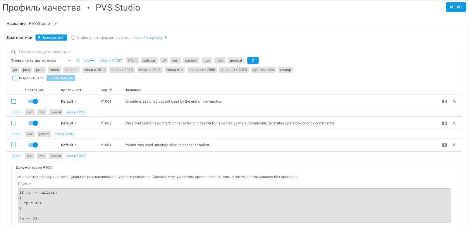Filter by the 'misra c 2023' tag
Viewport: 468px width, 226px height.
click(x=150, y=70)
